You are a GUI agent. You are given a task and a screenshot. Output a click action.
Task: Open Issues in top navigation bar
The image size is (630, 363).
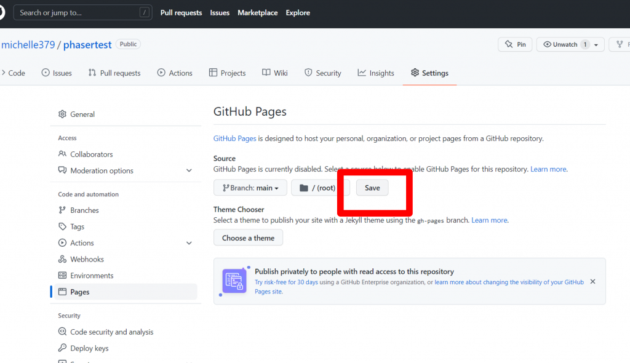[220, 12]
